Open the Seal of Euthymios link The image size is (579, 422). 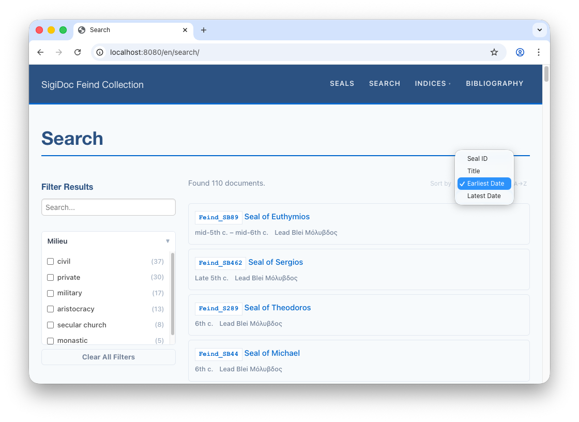[277, 217]
